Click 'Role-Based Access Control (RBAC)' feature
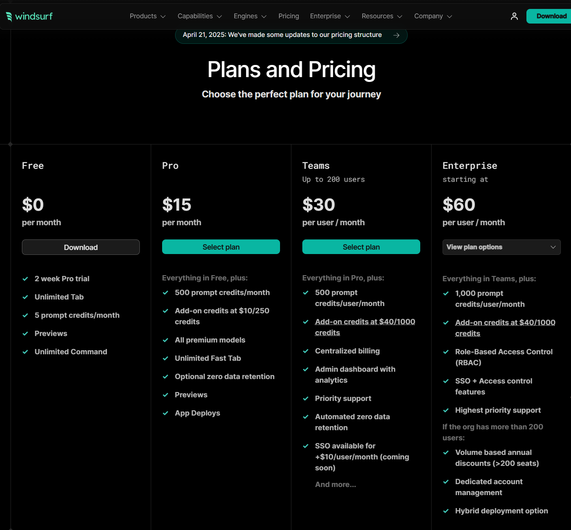571x530 pixels. (504, 357)
